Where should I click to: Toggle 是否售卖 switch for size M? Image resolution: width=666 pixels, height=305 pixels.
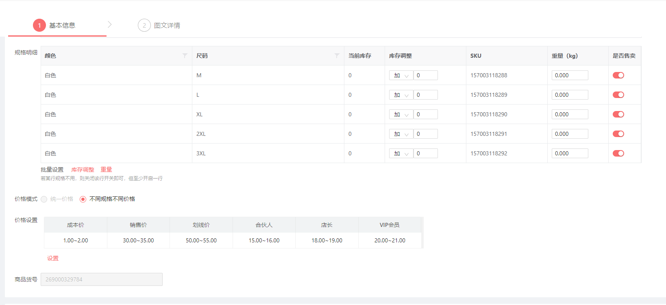click(x=618, y=75)
